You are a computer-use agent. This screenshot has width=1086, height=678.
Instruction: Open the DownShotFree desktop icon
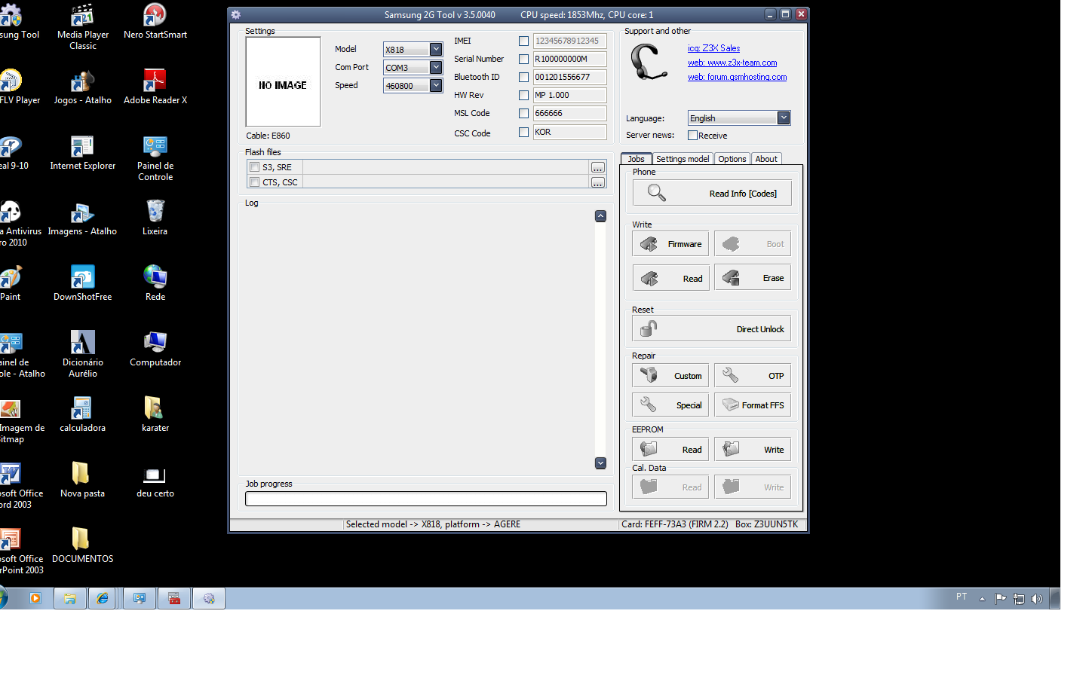coord(83,283)
